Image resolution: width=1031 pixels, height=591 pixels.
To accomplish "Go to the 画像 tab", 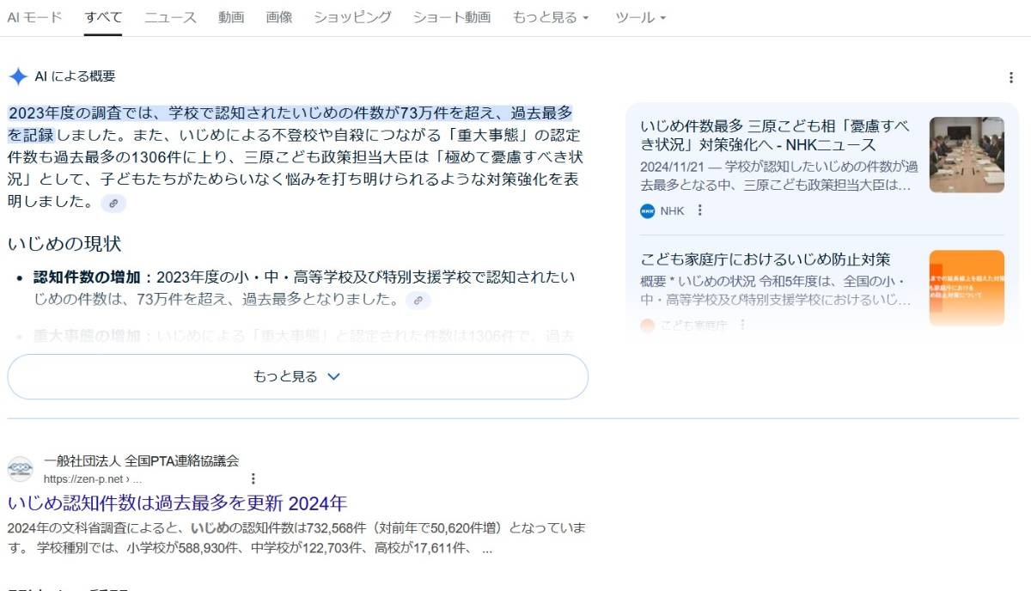I will (279, 17).
